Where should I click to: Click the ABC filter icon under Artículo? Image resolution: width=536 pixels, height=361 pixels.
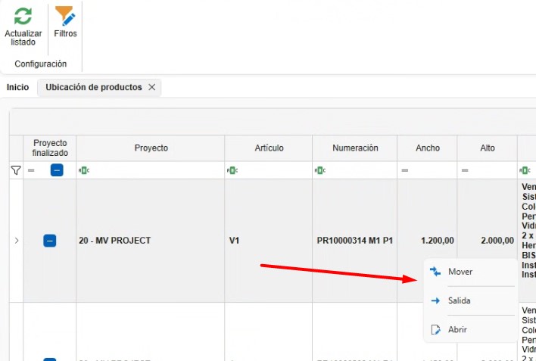pyautogui.click(x=232, y=170)
